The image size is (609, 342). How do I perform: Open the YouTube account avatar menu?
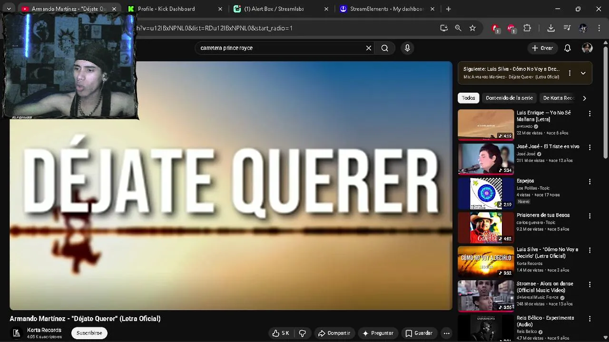tap(587, 48)
